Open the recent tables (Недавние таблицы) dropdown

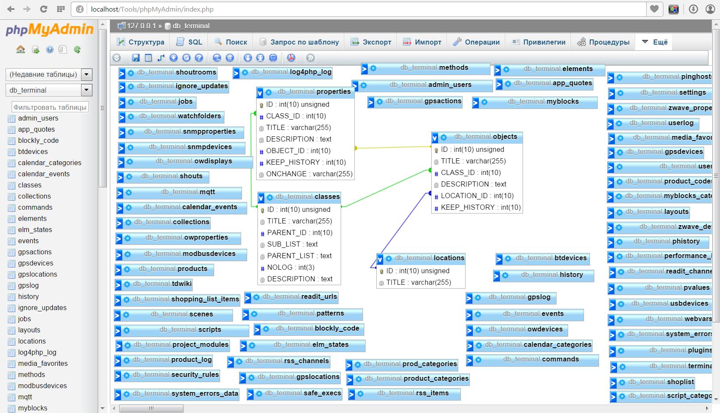coord(48,74)
